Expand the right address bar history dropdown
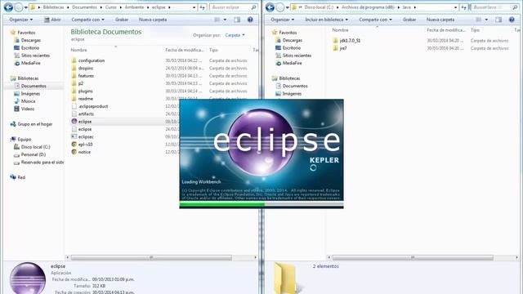This screenshot has width=523, height=294. tap(456, 7)
